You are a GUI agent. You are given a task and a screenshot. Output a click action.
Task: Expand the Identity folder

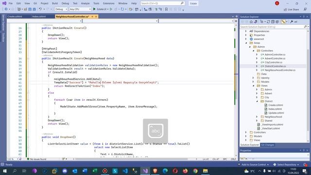253,78
